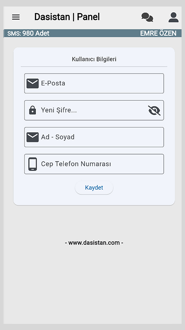Focus the Ad - Soyad input field
The width and height of the screenshot is (185, 330).
point(94,137)
